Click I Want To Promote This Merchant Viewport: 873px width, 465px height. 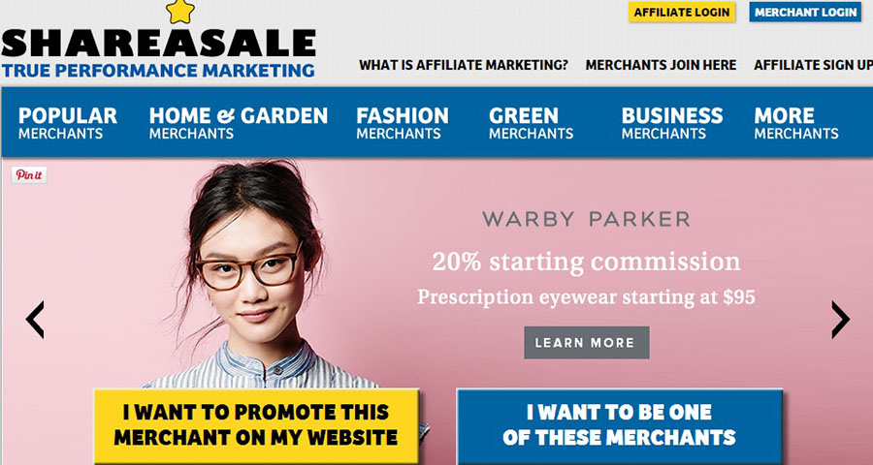[x=256, y=425]
